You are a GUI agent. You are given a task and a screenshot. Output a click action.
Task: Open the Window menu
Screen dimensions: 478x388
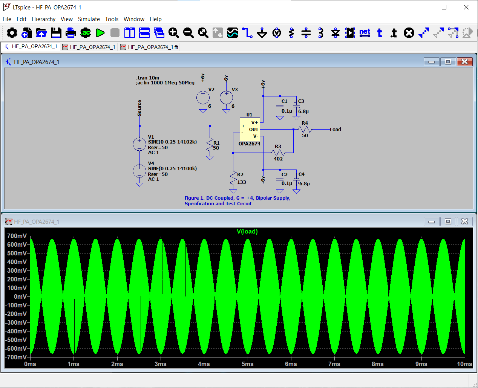pos(134,19)
